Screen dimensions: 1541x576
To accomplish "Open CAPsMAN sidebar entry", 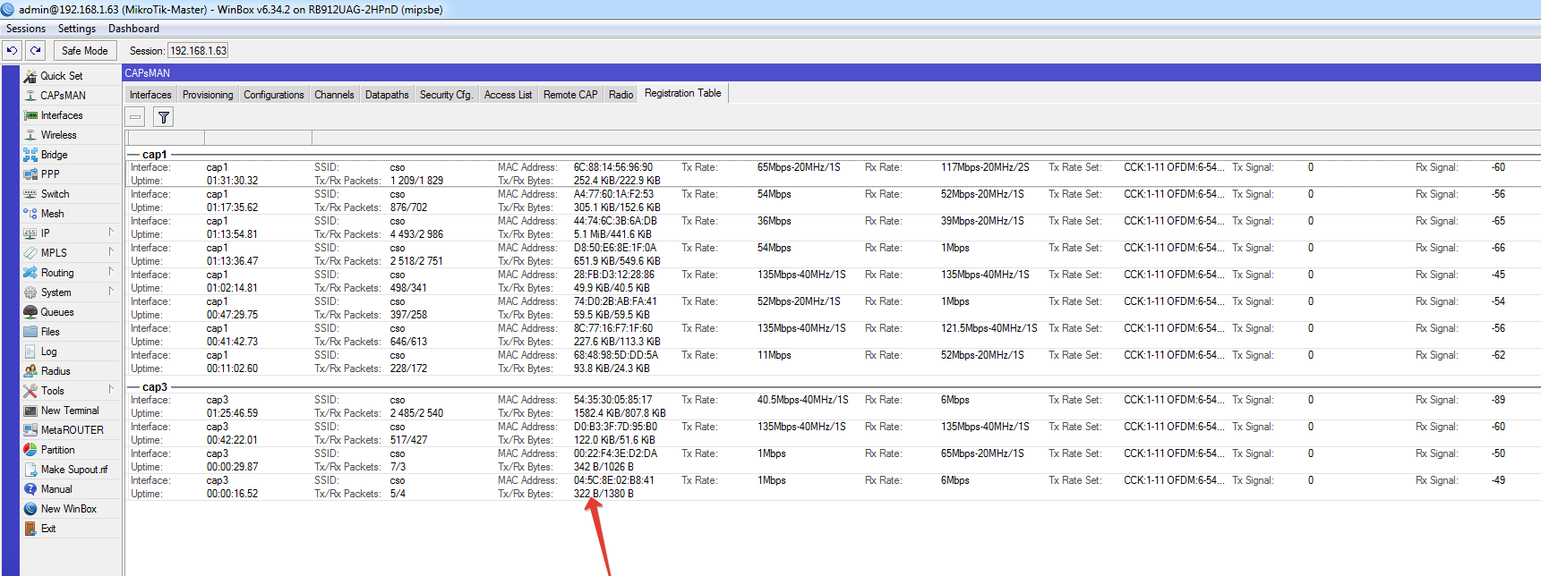I will (63, 96).
